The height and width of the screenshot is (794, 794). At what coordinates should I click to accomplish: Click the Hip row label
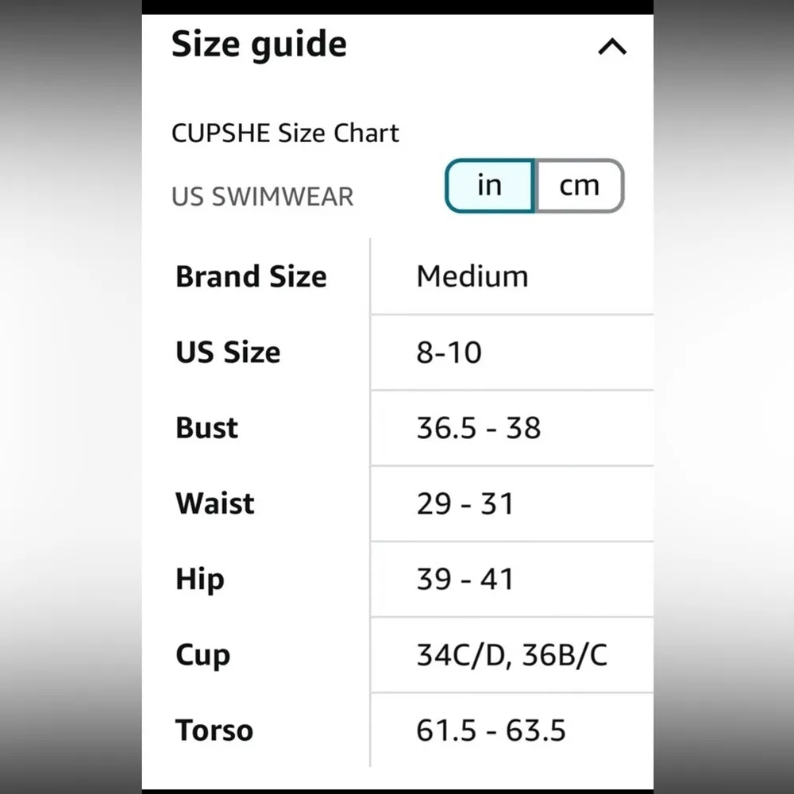coord(199,579)
